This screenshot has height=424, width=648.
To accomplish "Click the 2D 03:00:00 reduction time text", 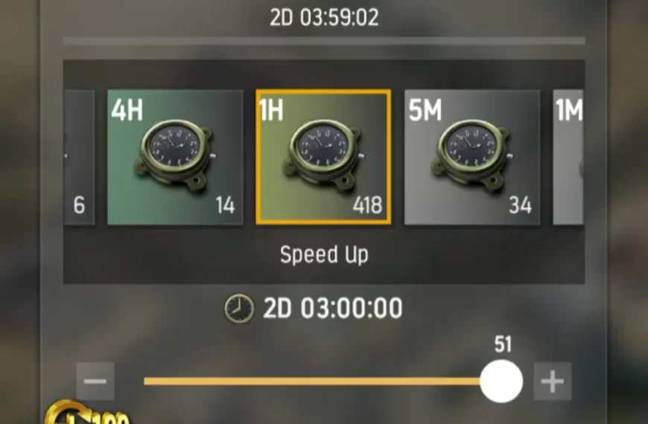I will pos(333,308).
